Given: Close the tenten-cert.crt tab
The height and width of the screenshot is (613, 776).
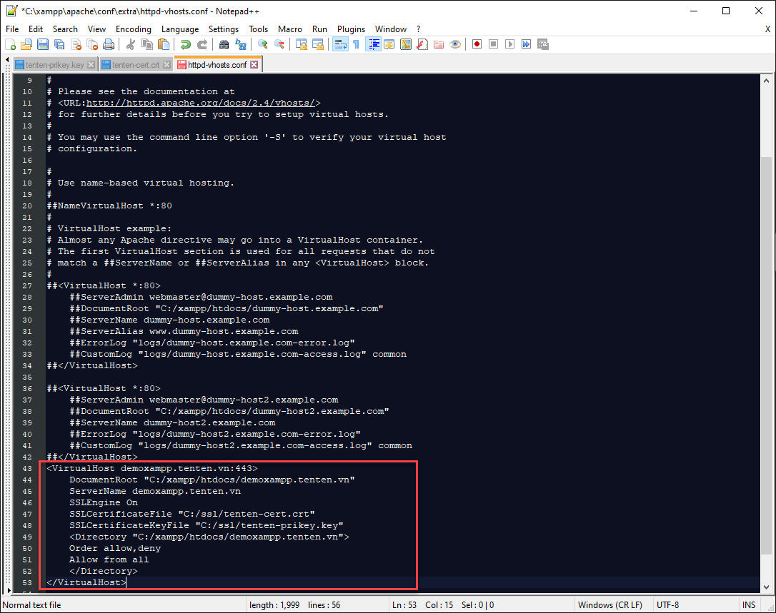Looking at the screenshot, I should pos(166,65).
